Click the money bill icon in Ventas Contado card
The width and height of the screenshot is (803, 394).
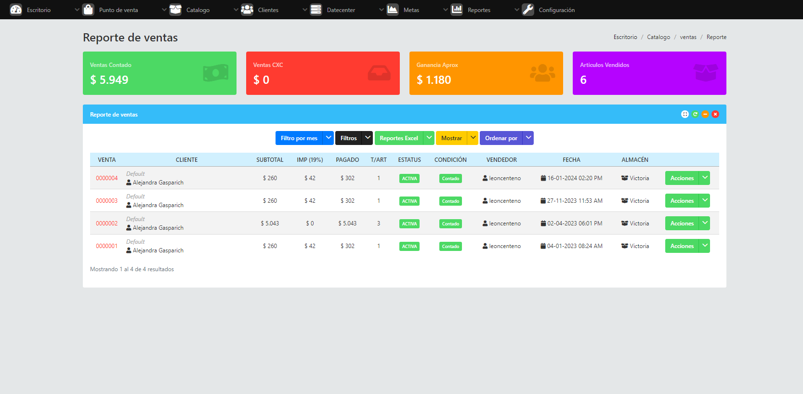pyautogui.click(x=216, y=73)
